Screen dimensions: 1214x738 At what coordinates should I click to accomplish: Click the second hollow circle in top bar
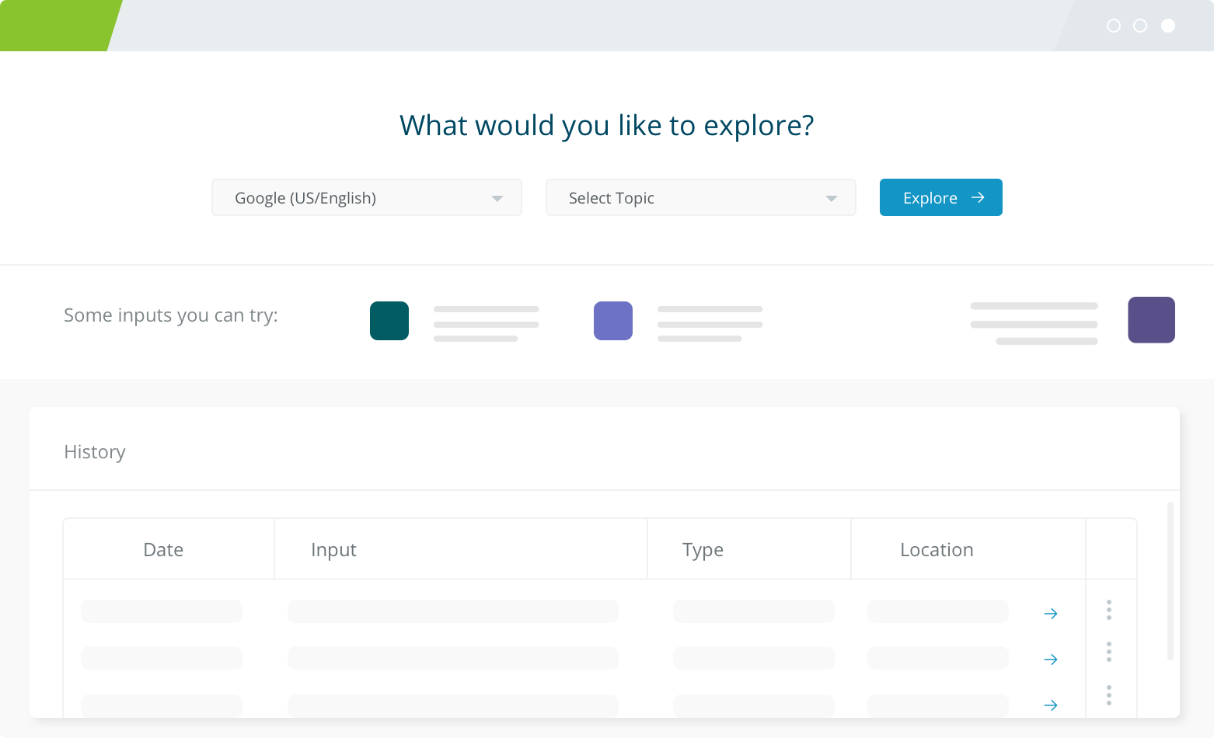[x=1140, y=26]
